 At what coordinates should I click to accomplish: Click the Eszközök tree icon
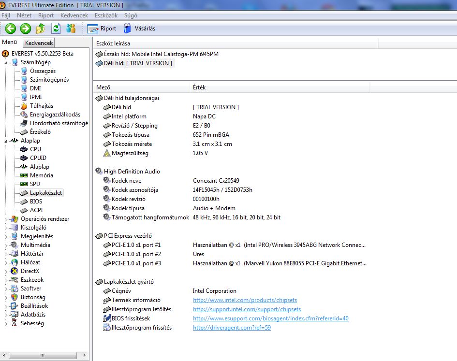tap(15, 280)
